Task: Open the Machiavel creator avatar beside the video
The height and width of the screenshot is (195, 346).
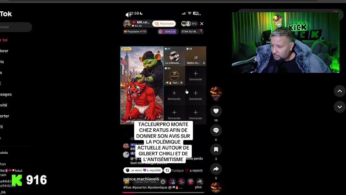Action: (216, 92)
